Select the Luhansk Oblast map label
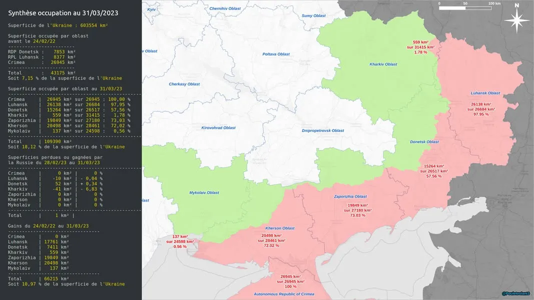Viewport: 534px width, 300px height. coord(485,93)
